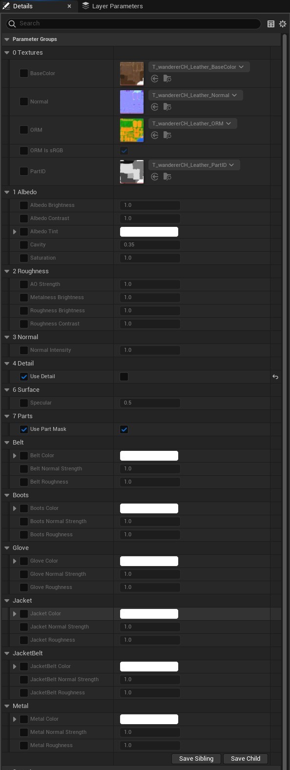Toggle ORM Is sRGB value checkbox
Screen dimensions: 290x770
(124, 151)
